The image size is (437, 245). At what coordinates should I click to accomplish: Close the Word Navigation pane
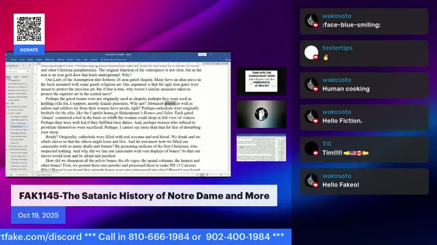point(29,65)
